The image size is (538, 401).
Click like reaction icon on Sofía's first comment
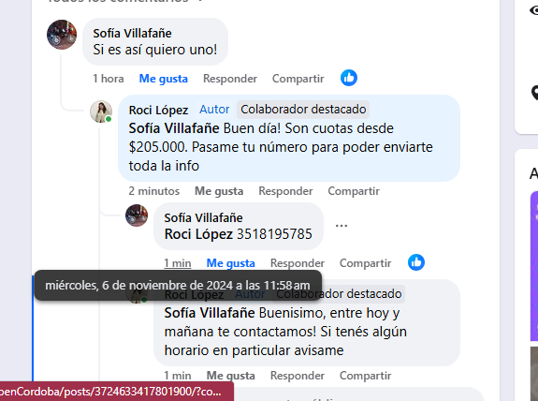point(349,78)
